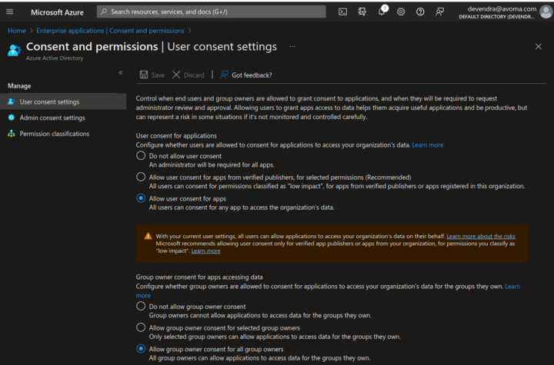Screen dimensions: 554x365
Task: Open the Azure portal hamburger menu
Action: [10, 12]
